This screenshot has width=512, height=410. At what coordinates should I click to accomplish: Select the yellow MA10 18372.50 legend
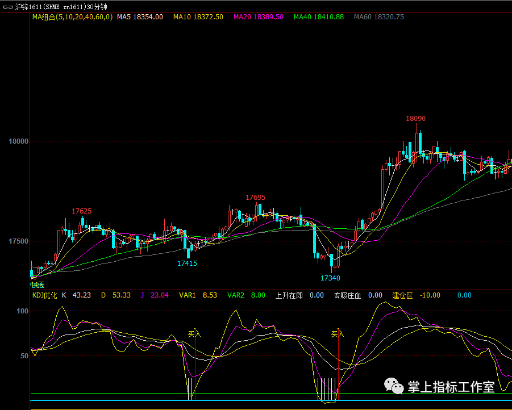(x=198, y=17)
